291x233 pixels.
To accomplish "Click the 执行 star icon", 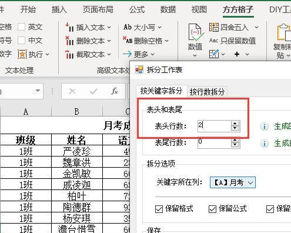I will (22, 54).
